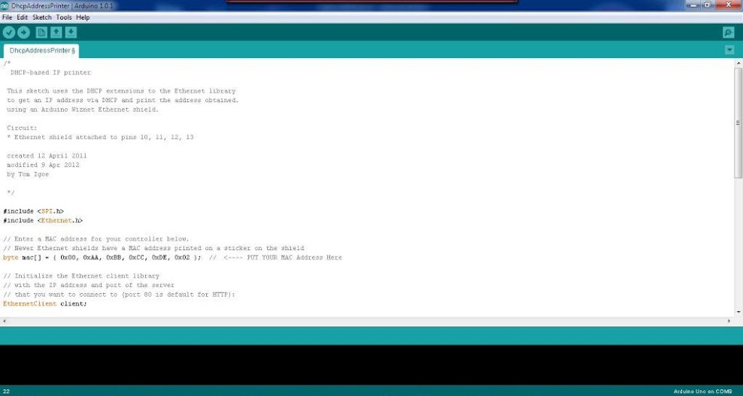
Task: Click the 'EthernetClient client;' line
Action: click(x=45, y=304)
